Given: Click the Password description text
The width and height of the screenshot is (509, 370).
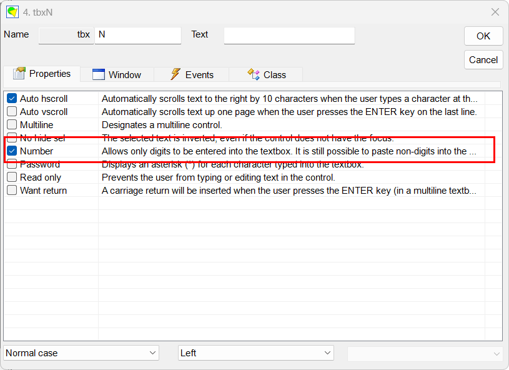Looking at the screenshot, I should point(233,164).
